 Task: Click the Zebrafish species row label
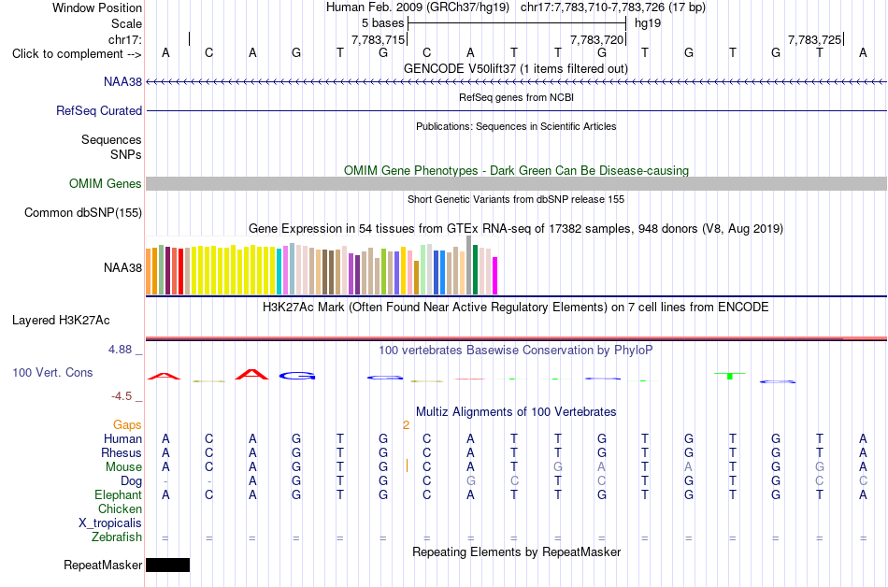[117, 537]
